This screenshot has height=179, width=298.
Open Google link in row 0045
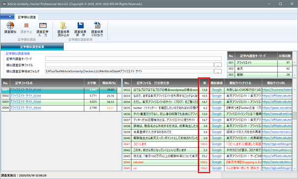217,168
